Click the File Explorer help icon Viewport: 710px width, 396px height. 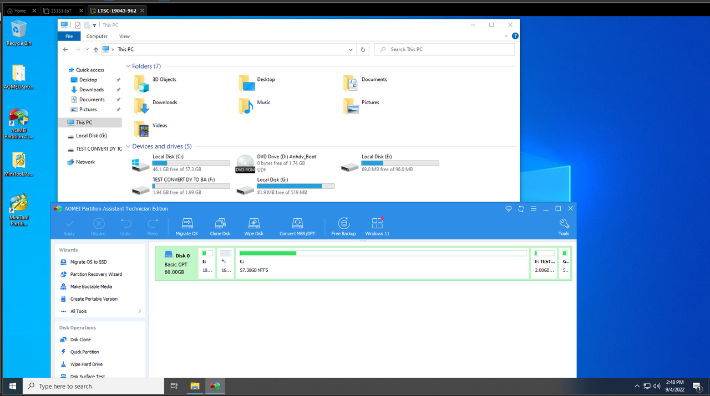tap(515, 36)
